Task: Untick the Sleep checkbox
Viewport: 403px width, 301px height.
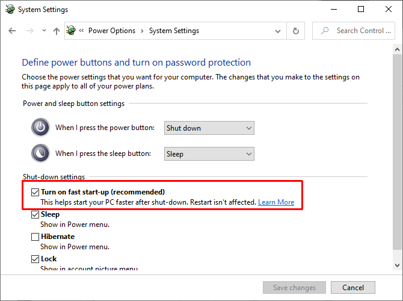Action: 35,214
